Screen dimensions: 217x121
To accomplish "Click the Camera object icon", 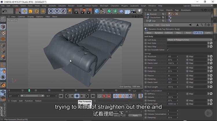I will [134, 11].
